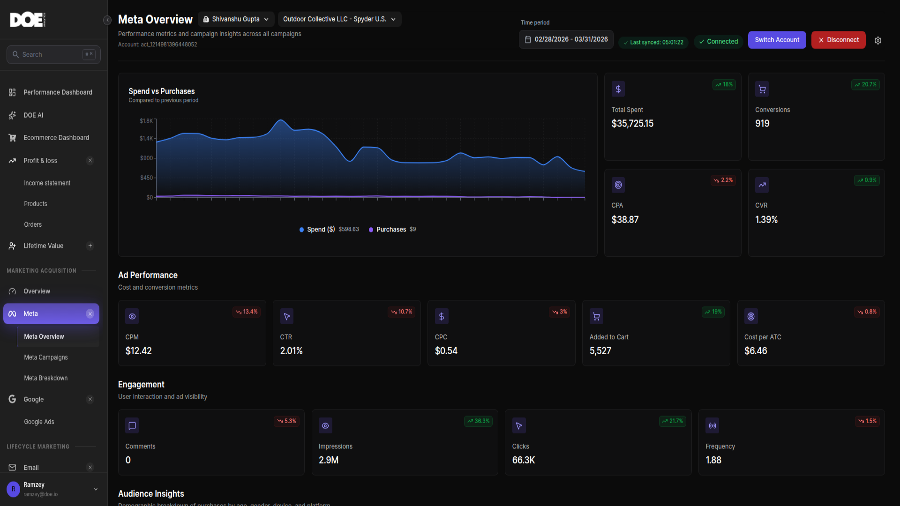Click the DOE AI sparkle icon
The height and width of the screenshot is (506, 900).
coord(12,115)
